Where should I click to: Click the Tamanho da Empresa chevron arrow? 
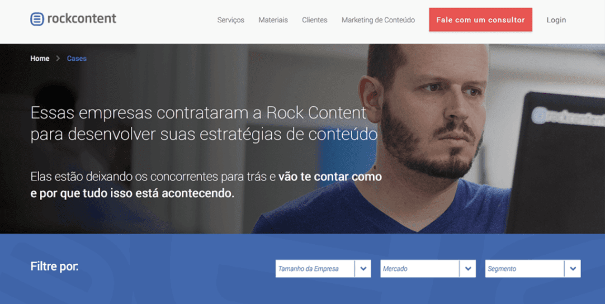(363, 268)
